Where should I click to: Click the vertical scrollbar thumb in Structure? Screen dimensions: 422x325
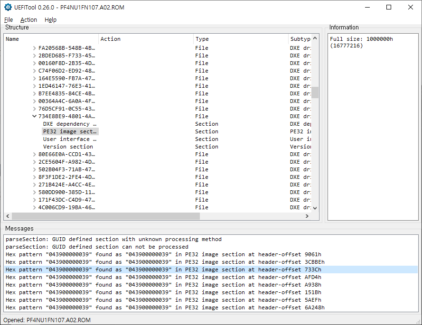click(x=315, y=92)
